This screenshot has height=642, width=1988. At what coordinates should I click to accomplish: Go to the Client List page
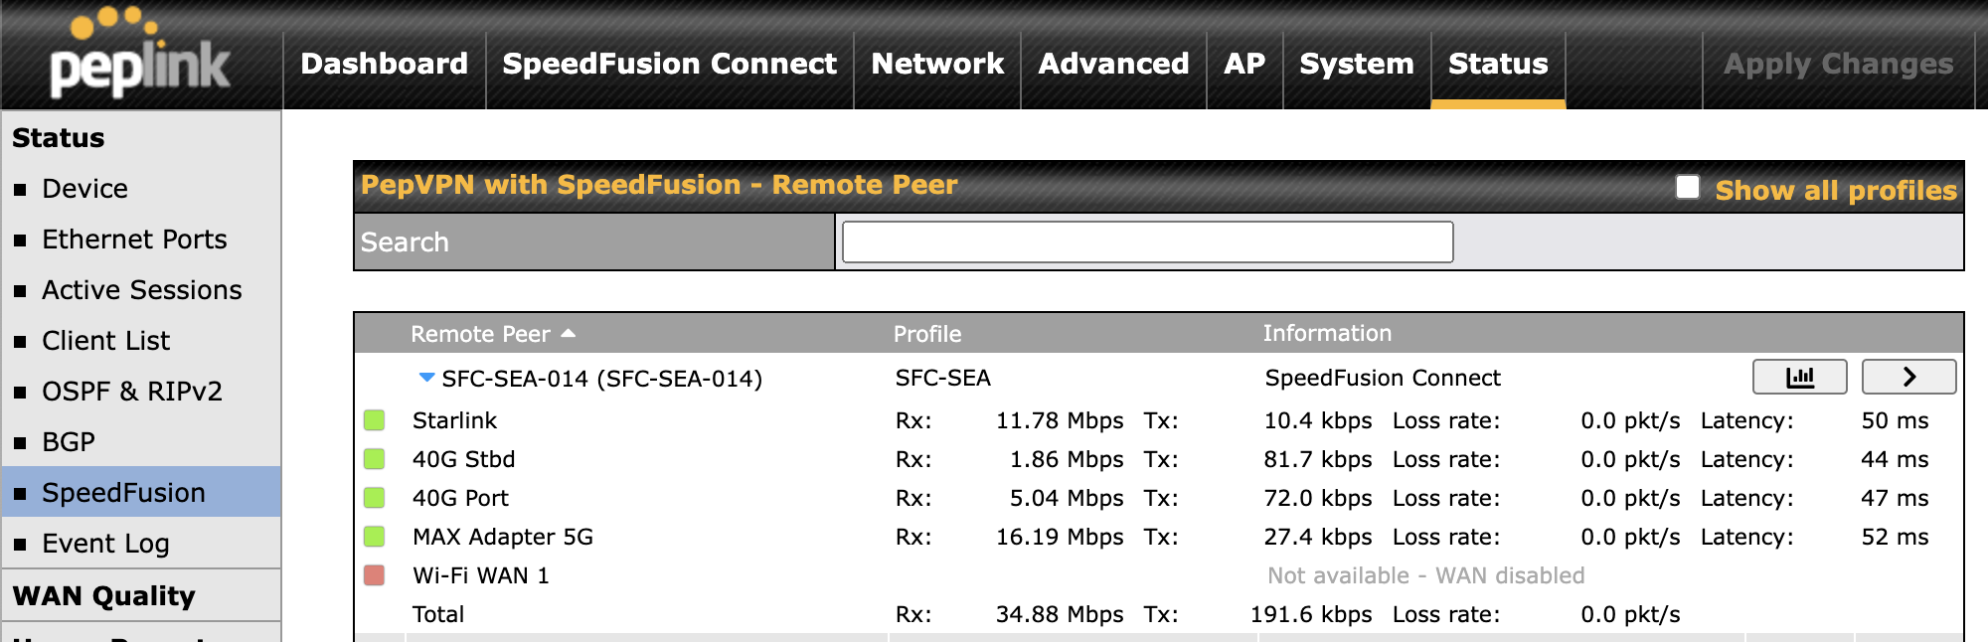tap(105, 341)
